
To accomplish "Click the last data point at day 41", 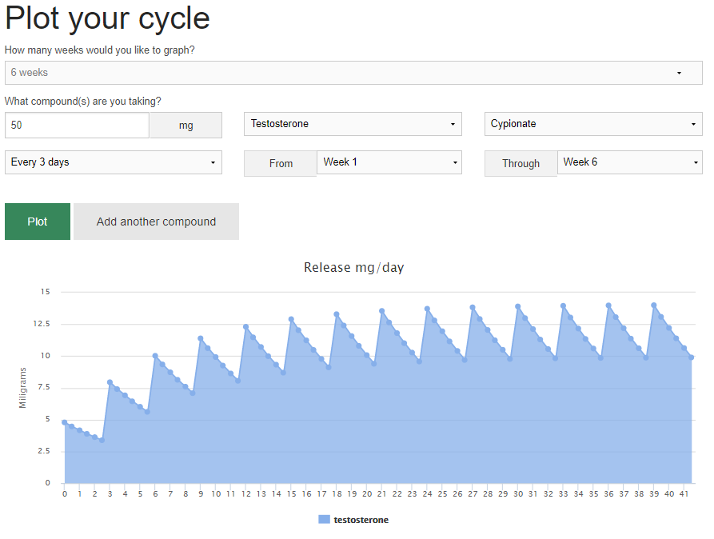I will tap(692, 357).
